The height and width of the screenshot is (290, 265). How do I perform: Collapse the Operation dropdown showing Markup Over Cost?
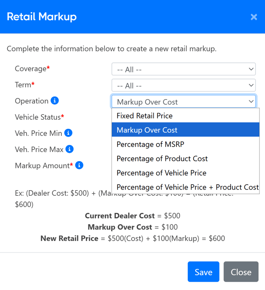[184, 102]
